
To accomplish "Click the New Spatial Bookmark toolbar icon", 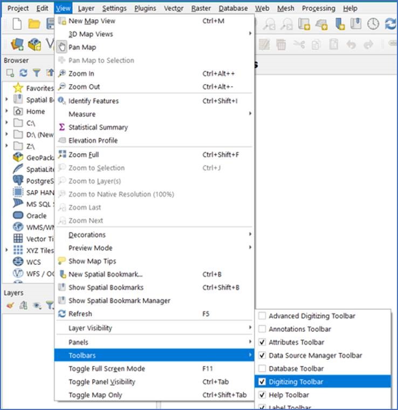I will click(x=340, y=24).
